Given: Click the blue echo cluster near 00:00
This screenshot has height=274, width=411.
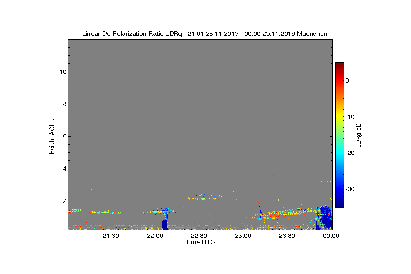Looking at the screenshot, I should tap(324, 217).
